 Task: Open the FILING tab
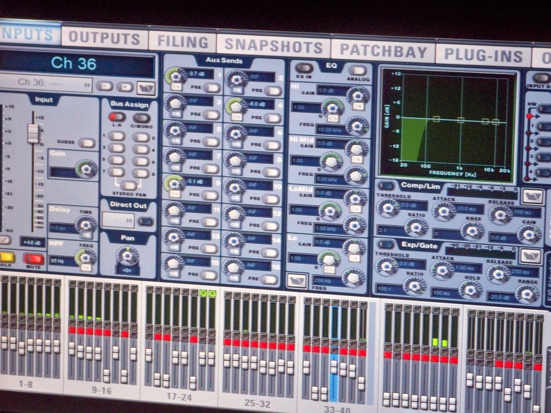(182, 41)
